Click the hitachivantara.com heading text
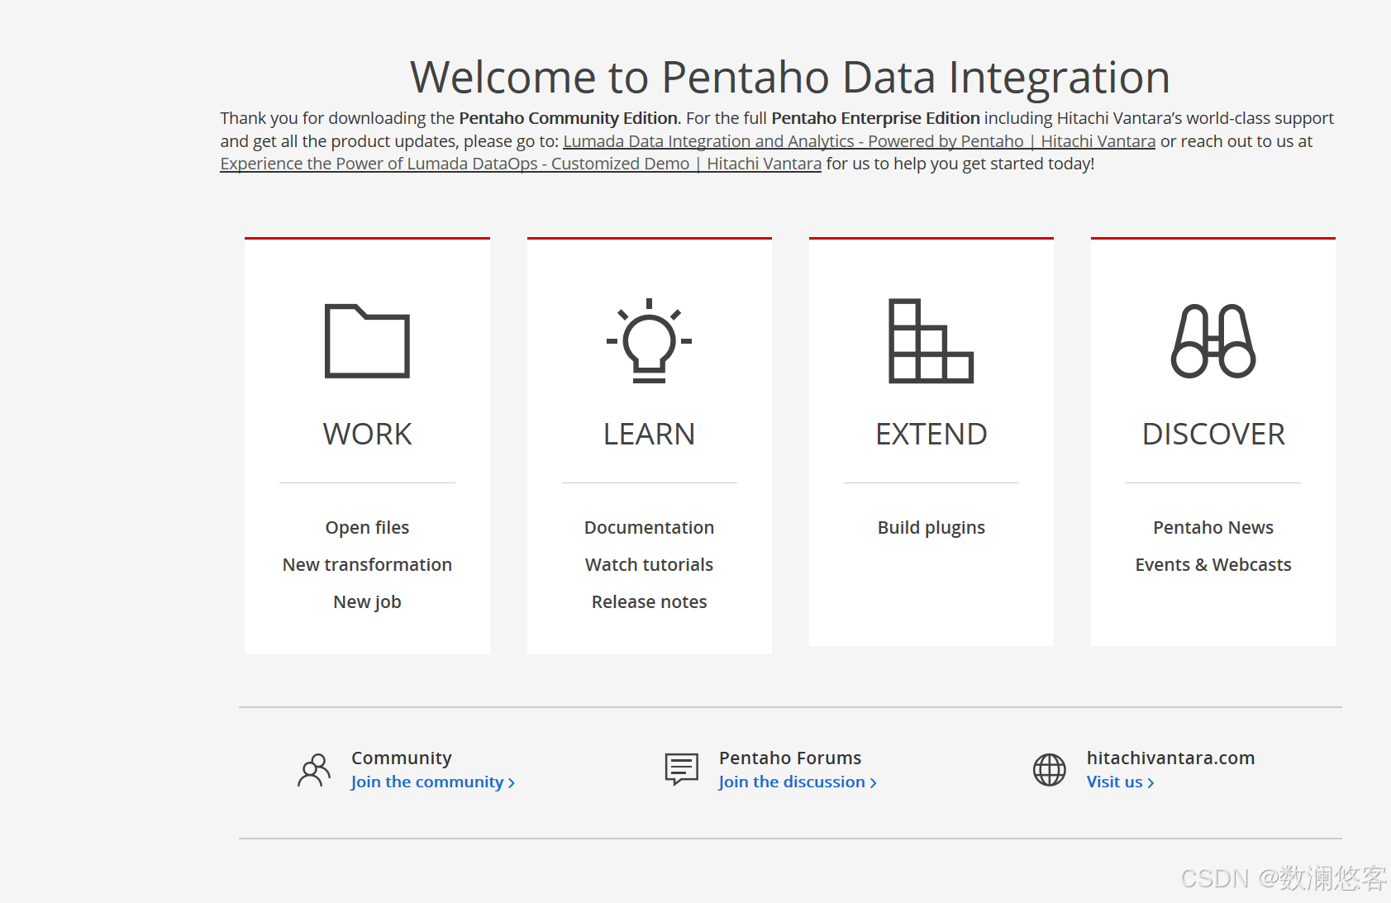 click(1170, 758)
